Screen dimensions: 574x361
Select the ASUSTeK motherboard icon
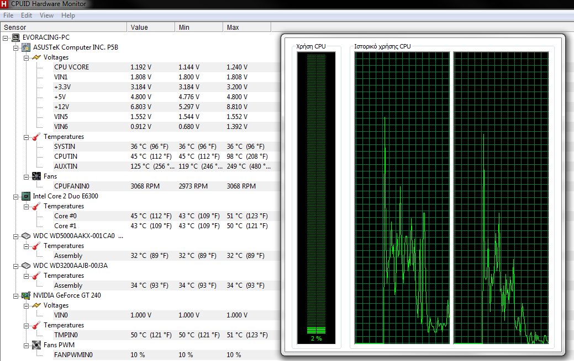[26, 47]
